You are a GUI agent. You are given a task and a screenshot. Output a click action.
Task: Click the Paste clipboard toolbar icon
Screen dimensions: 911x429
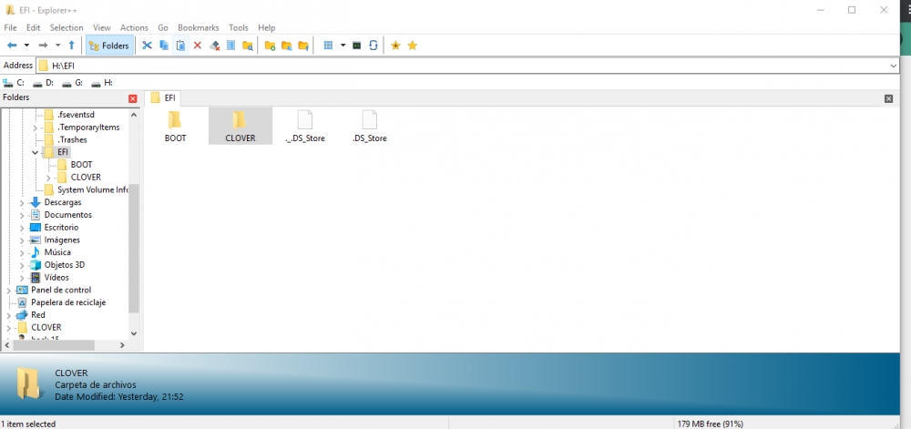(180, 46)
